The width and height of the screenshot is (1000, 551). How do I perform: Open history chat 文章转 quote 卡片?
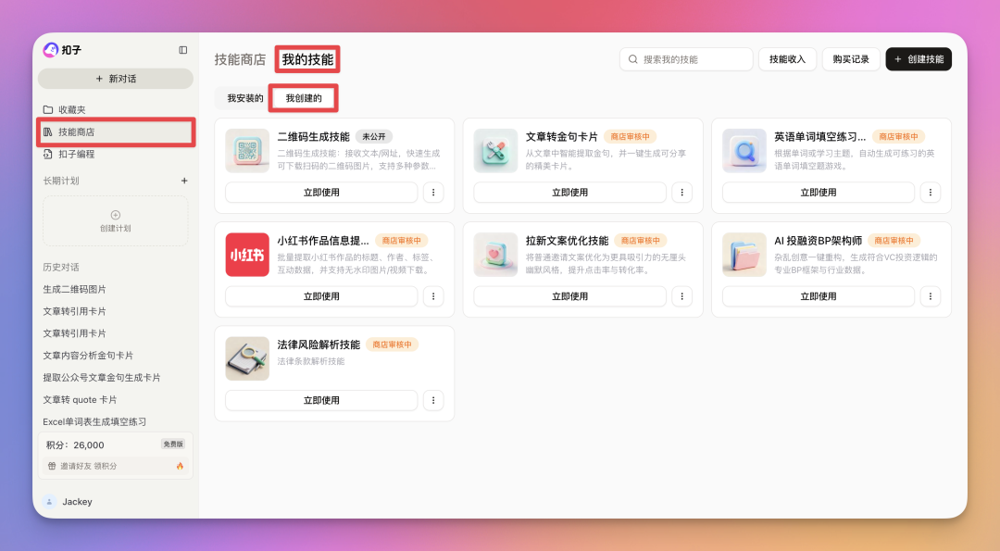pos(80,399)
